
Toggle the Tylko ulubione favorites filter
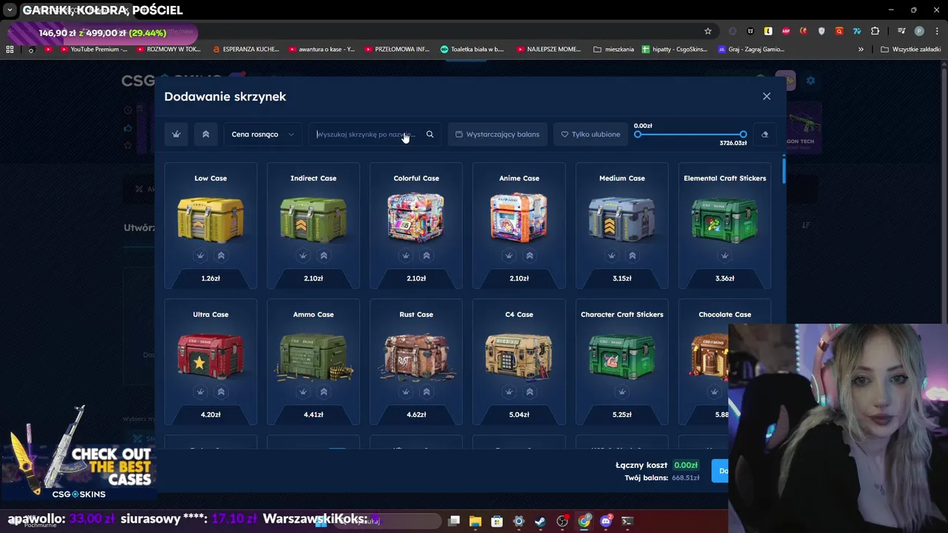pyautogui.click(x=591, y=134)
